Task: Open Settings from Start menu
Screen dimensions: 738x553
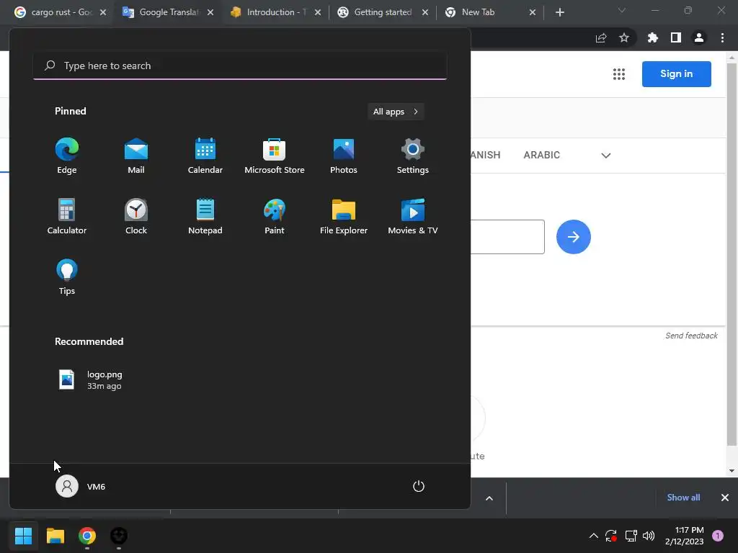Action: pyautogui.click(x=413, y=156)
